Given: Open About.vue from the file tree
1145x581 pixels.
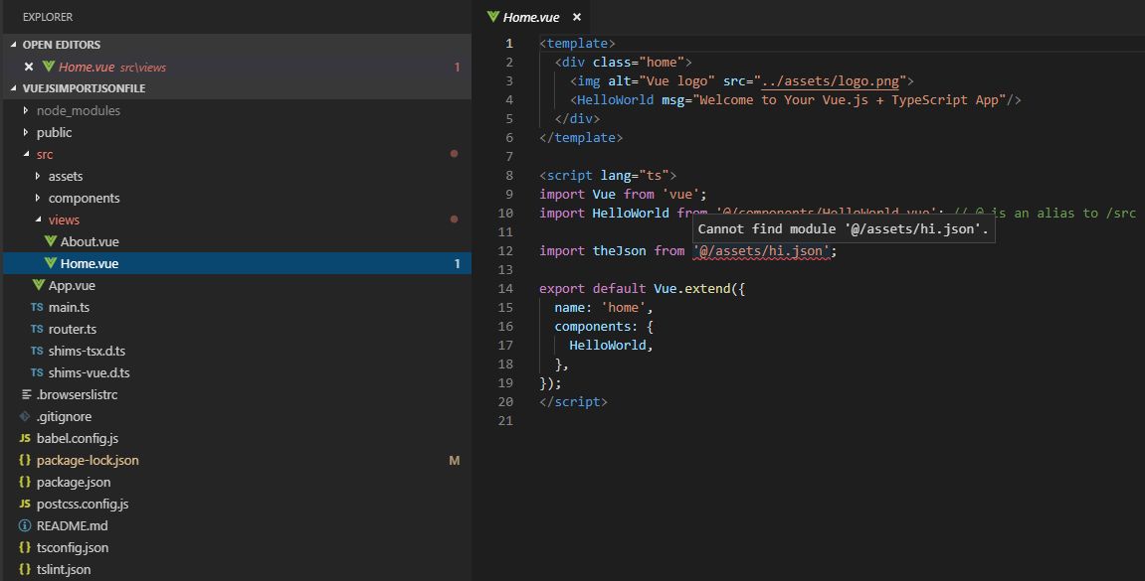Looking at the screenshot, I should coord(90,241).
